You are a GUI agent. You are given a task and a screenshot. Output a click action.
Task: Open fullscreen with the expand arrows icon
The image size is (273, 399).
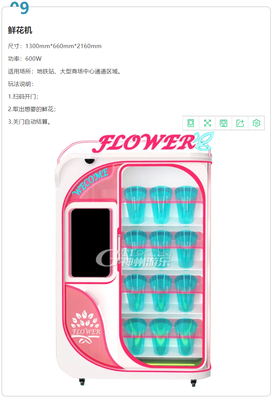[x=207, y=123]
